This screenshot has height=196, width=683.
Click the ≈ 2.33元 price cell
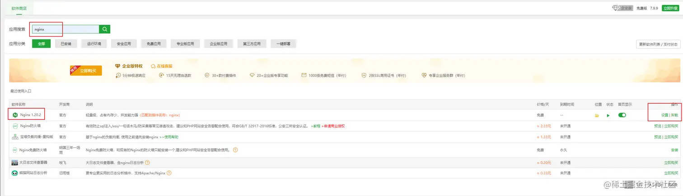(543, 126)
